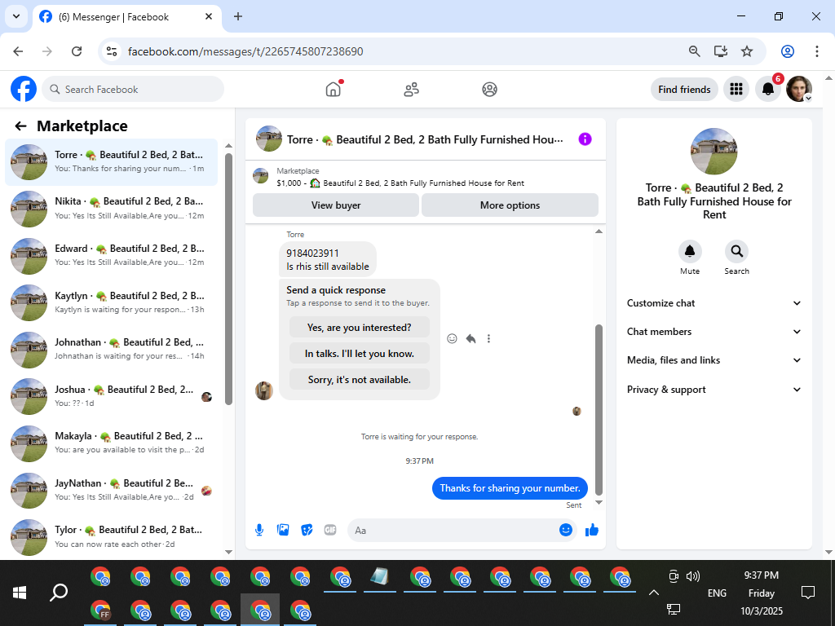Mute this conversation with bell icon
Screen dimensions: 835x626
(x=690, y=251)
